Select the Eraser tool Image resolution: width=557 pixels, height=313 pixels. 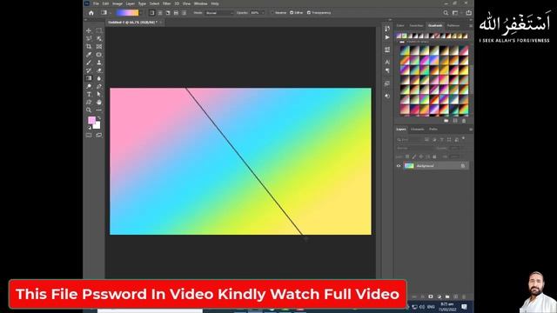click(99, 70)
